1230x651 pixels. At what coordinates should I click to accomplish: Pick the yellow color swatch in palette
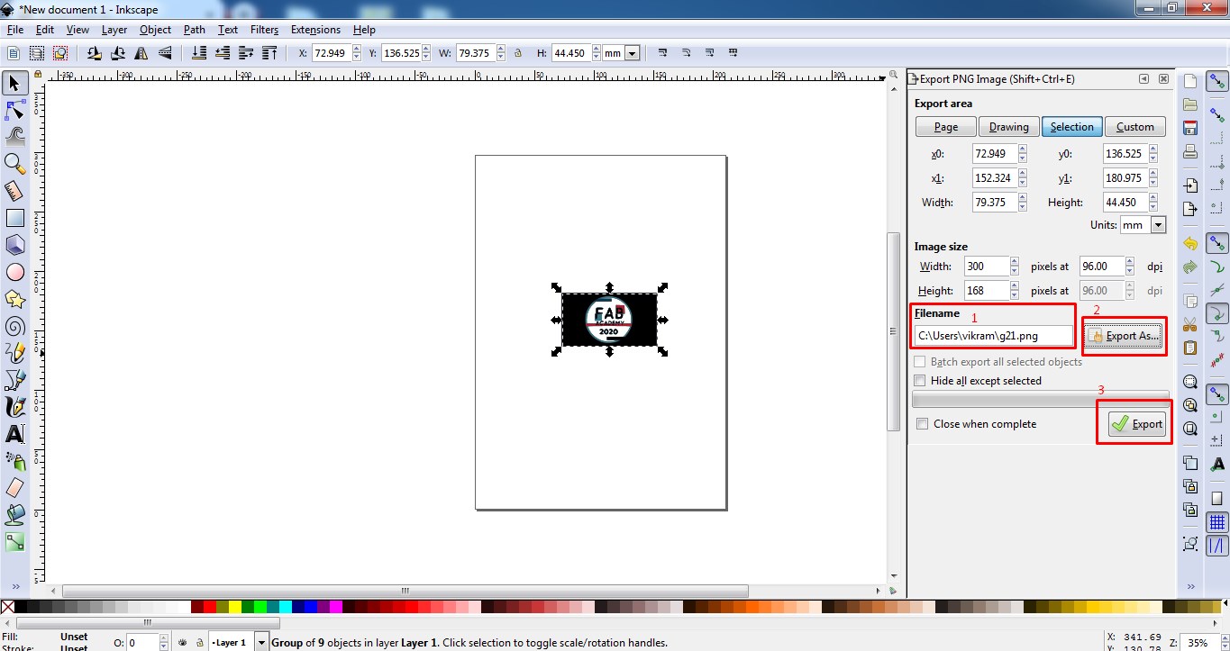tap(234, 607)
